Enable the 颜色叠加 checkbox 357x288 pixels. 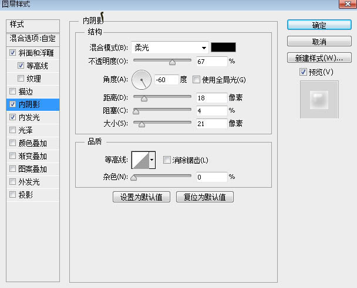tap(12, 143)
